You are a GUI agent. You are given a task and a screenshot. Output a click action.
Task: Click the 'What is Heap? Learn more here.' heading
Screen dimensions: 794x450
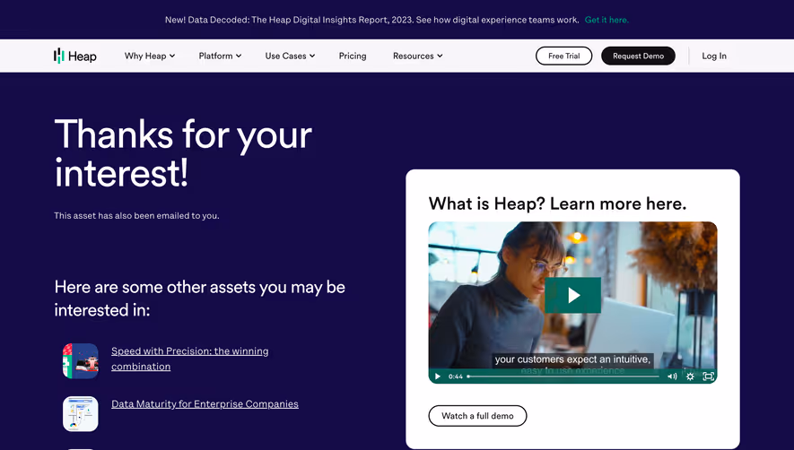coord(557,203)
